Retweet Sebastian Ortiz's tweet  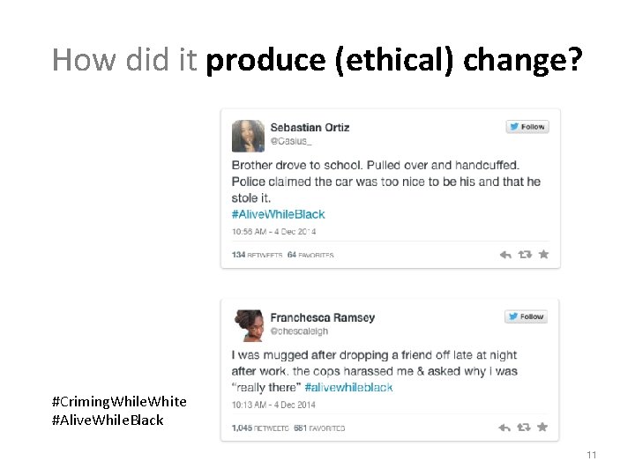(525, 255)
